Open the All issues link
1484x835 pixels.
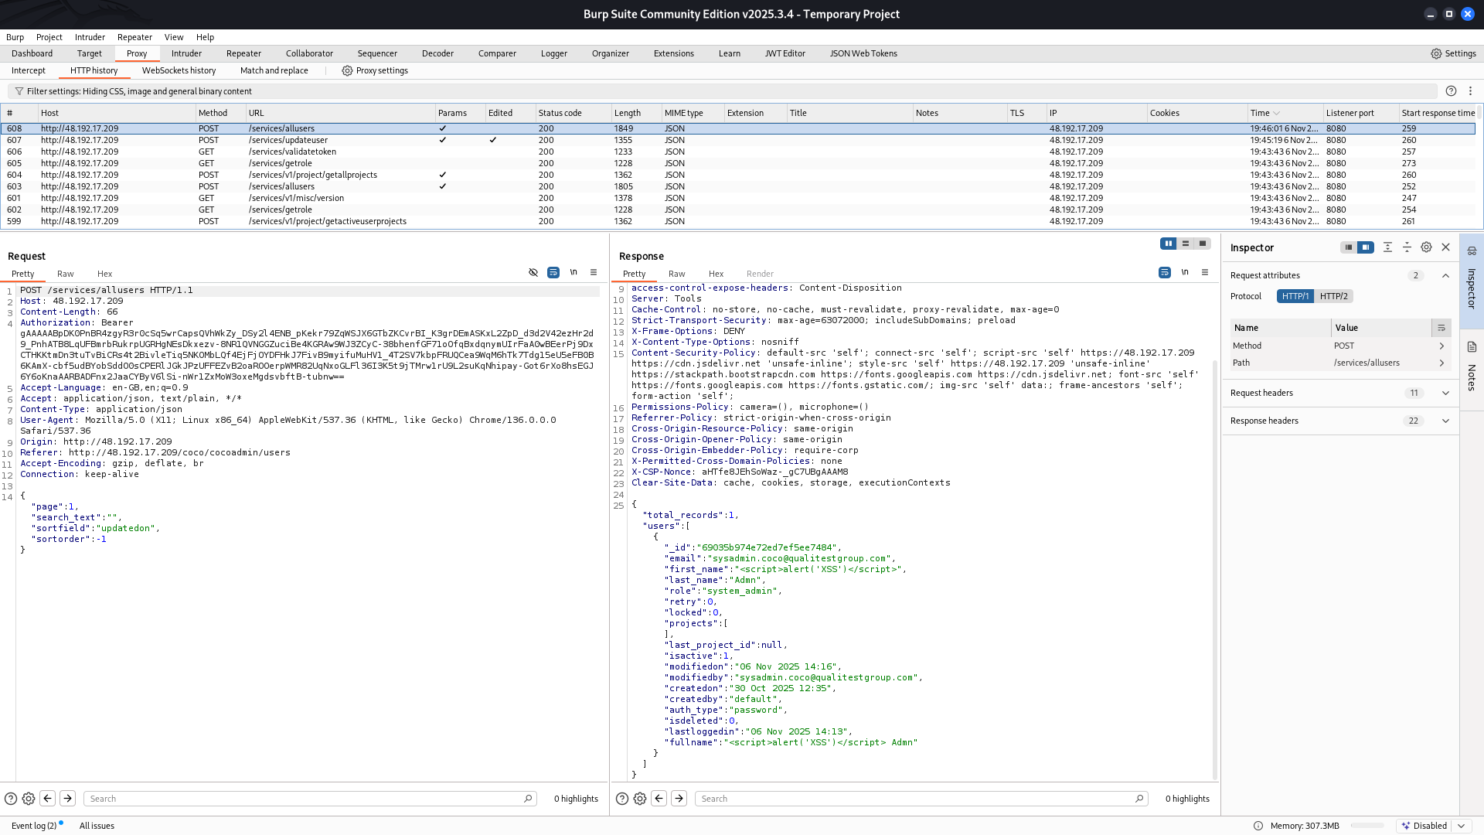pos(97,826)
